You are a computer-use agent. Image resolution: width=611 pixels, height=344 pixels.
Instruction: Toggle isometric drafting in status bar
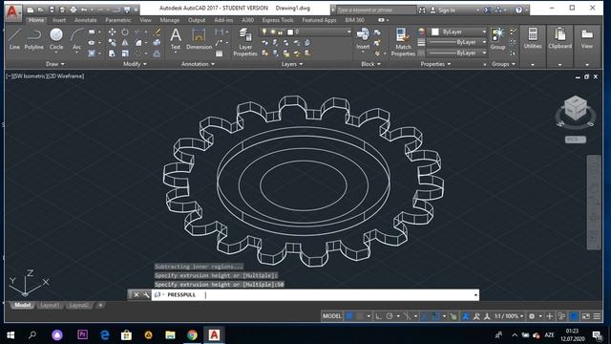click(x=408, y=316)
